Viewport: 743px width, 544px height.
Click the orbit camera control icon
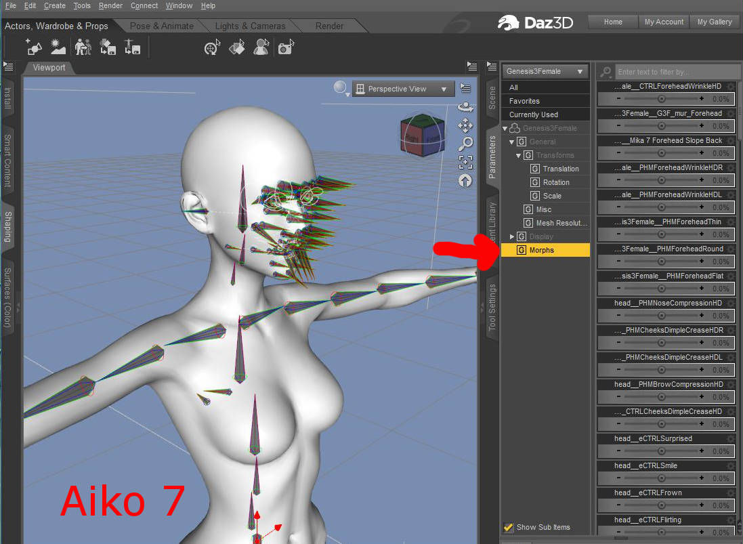pyautogui.click(x=465, y=107)
